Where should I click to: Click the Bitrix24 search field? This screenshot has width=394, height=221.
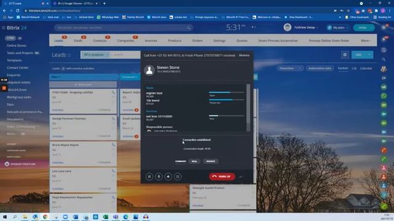click(x=123, y=28)
